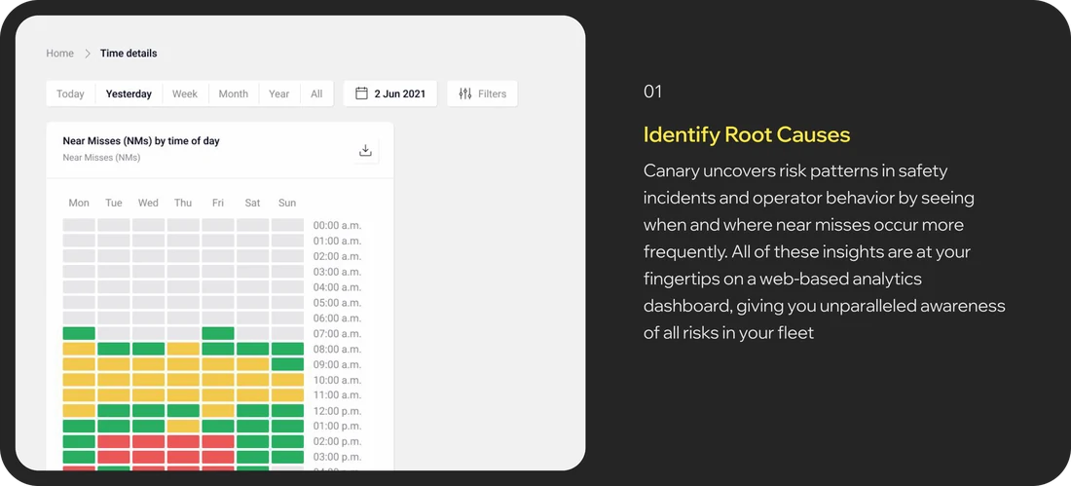Click the Thu column header
Image resolution: width=1071 pixels, height=486 pixels.
183,203
